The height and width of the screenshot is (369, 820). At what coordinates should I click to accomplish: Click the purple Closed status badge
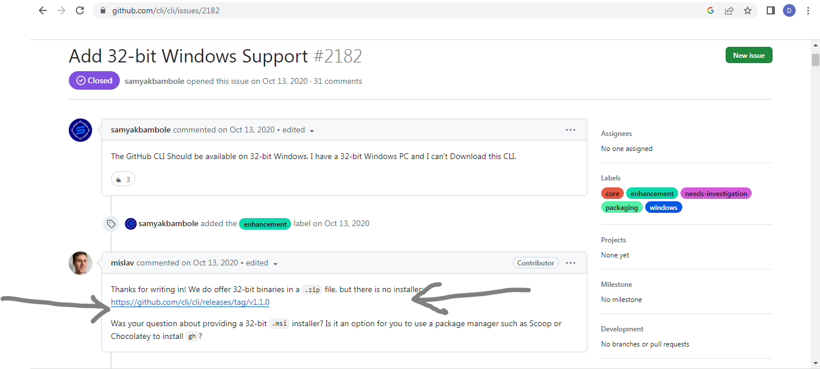(94, 81)
